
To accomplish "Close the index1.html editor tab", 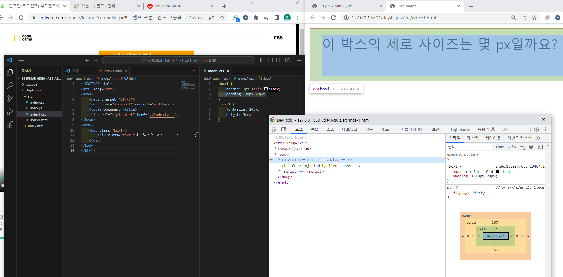I will (x=126, y=71).
